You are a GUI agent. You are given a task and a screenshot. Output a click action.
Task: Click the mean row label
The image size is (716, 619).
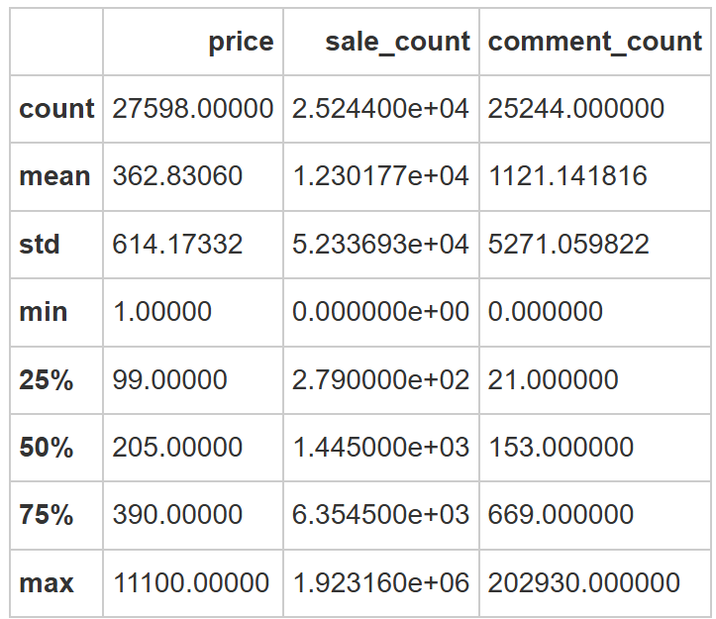tap(54, 176)
